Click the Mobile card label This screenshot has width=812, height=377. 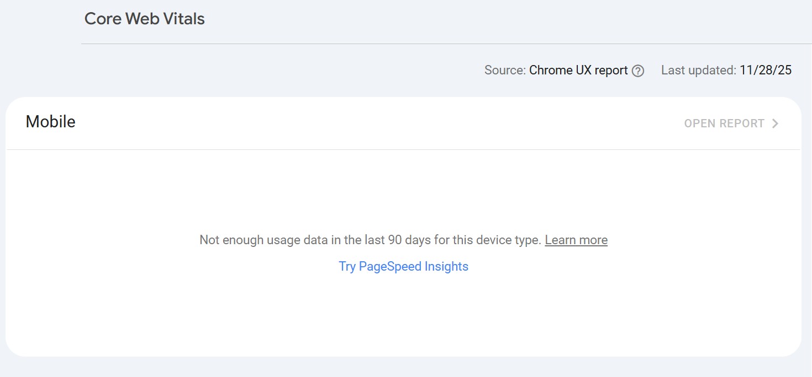coord(50,122)
